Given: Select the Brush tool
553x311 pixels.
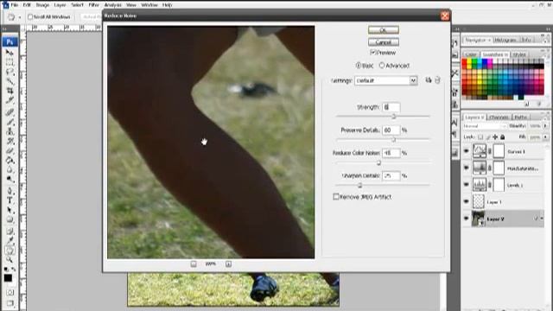Looking at the screenshot, I should click(x=10, y=122).
